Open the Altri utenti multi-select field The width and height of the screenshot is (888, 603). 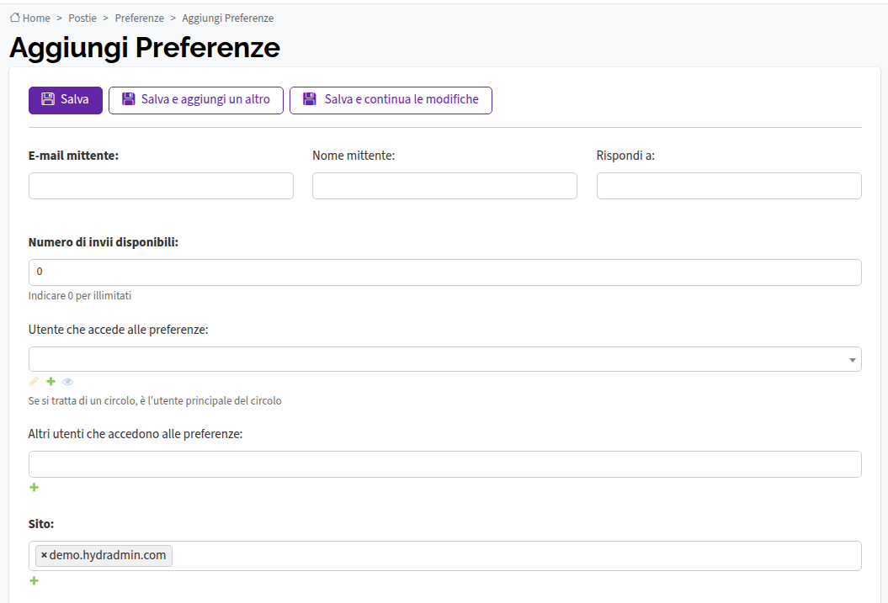[x=445, y=464]
